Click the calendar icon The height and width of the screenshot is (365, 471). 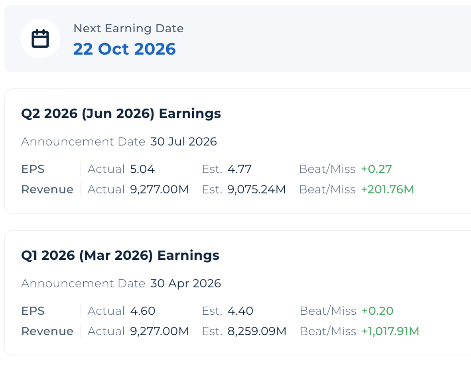(x=40, y=38)
